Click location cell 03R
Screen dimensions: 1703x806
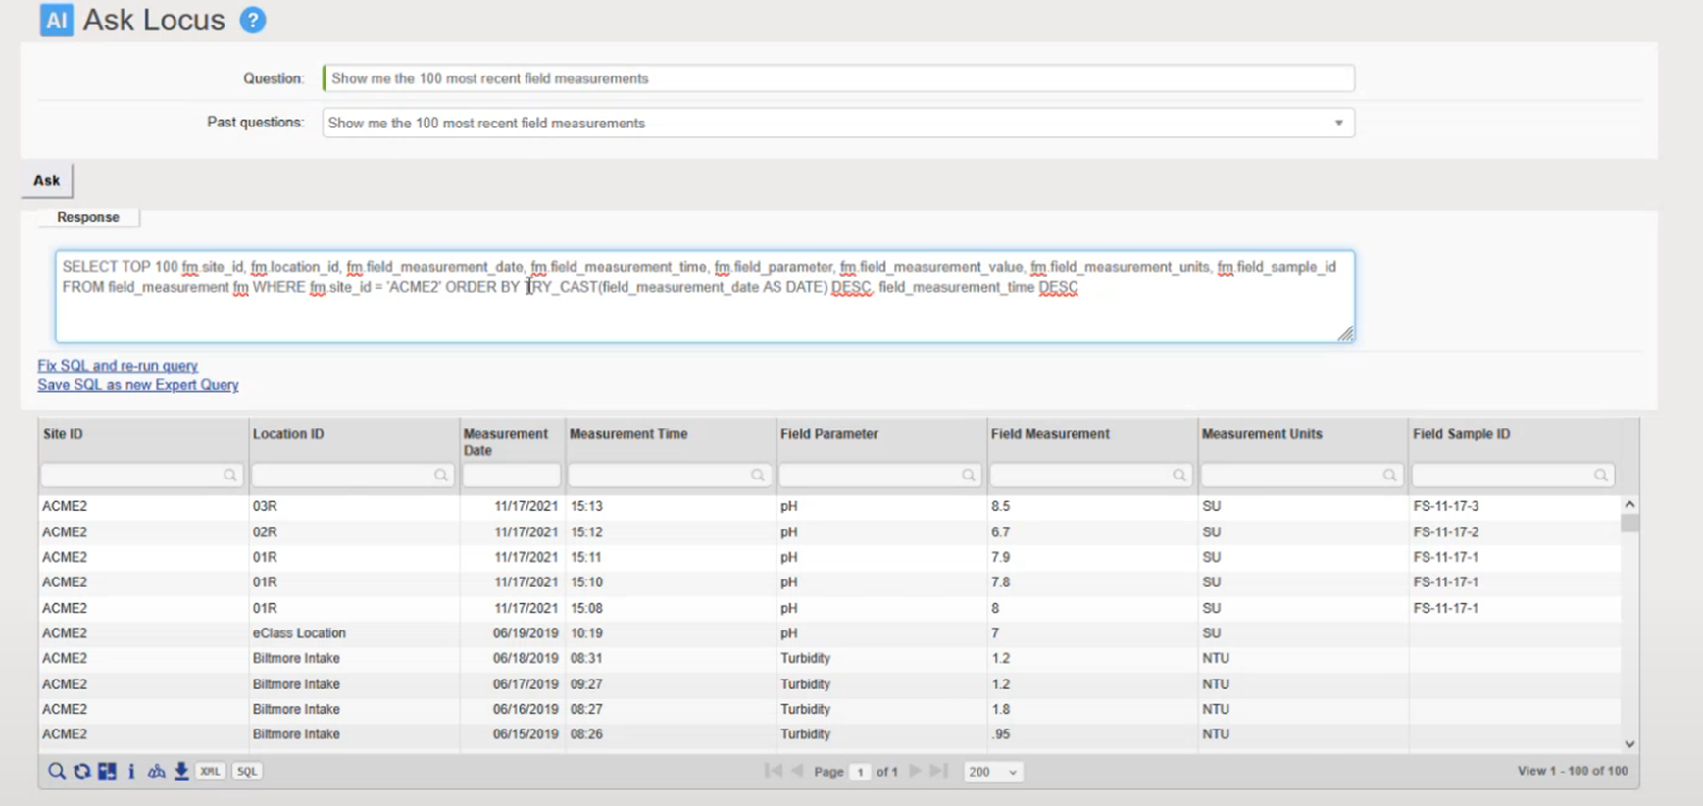click(x=265, y=506)
